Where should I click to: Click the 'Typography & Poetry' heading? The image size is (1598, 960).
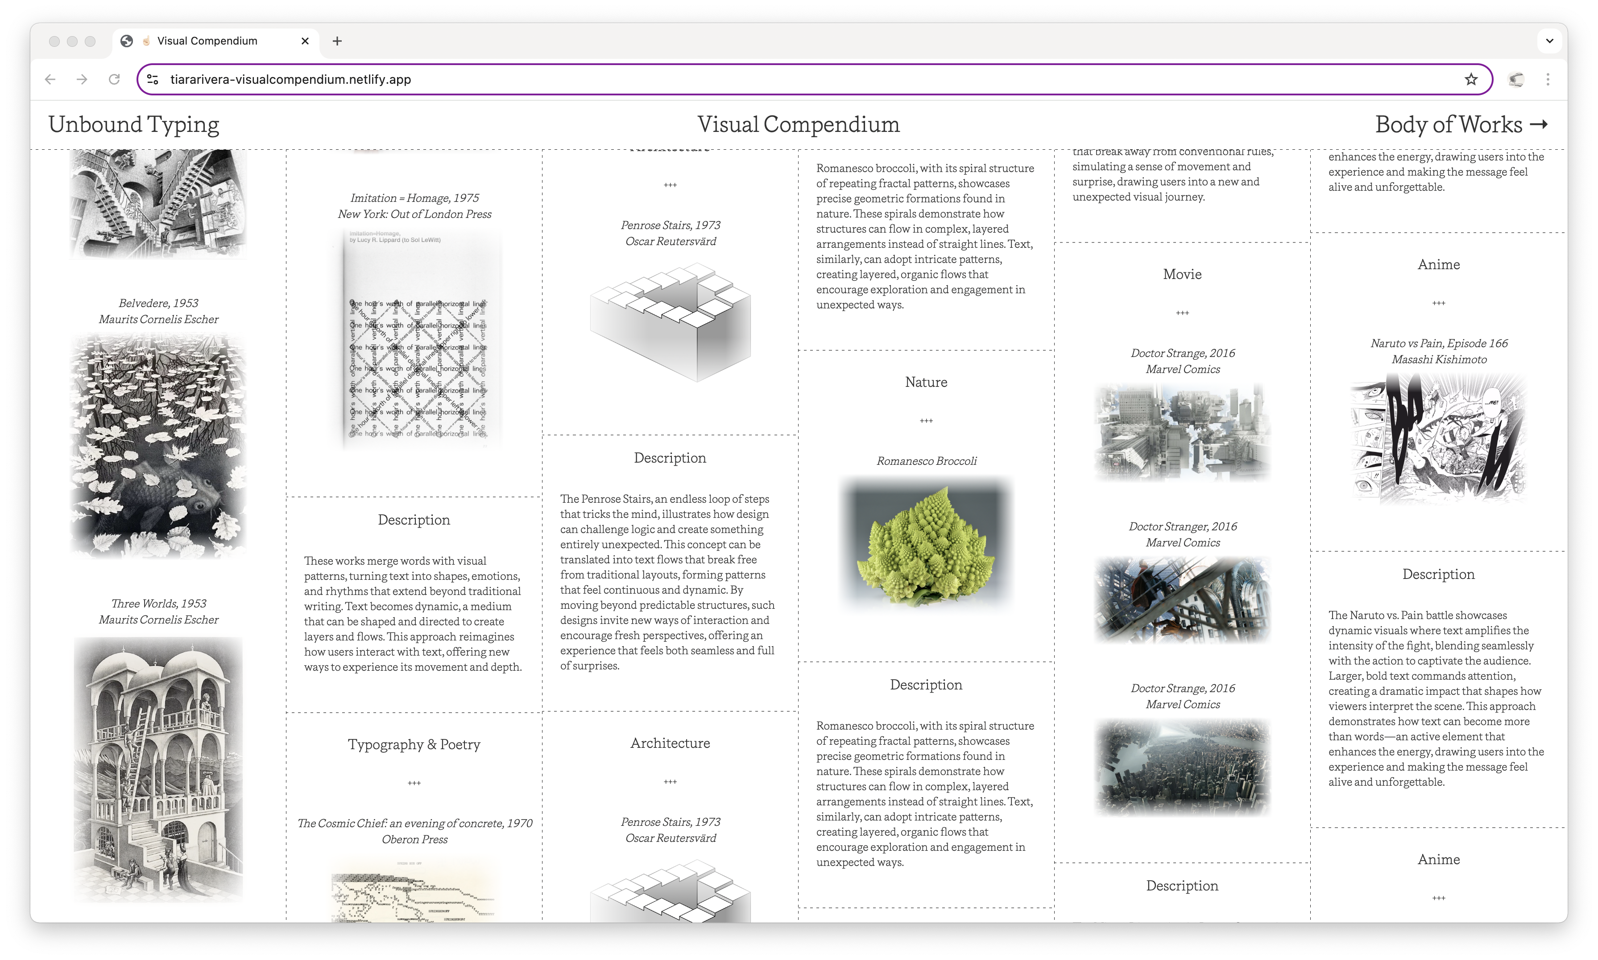(414, 744)
